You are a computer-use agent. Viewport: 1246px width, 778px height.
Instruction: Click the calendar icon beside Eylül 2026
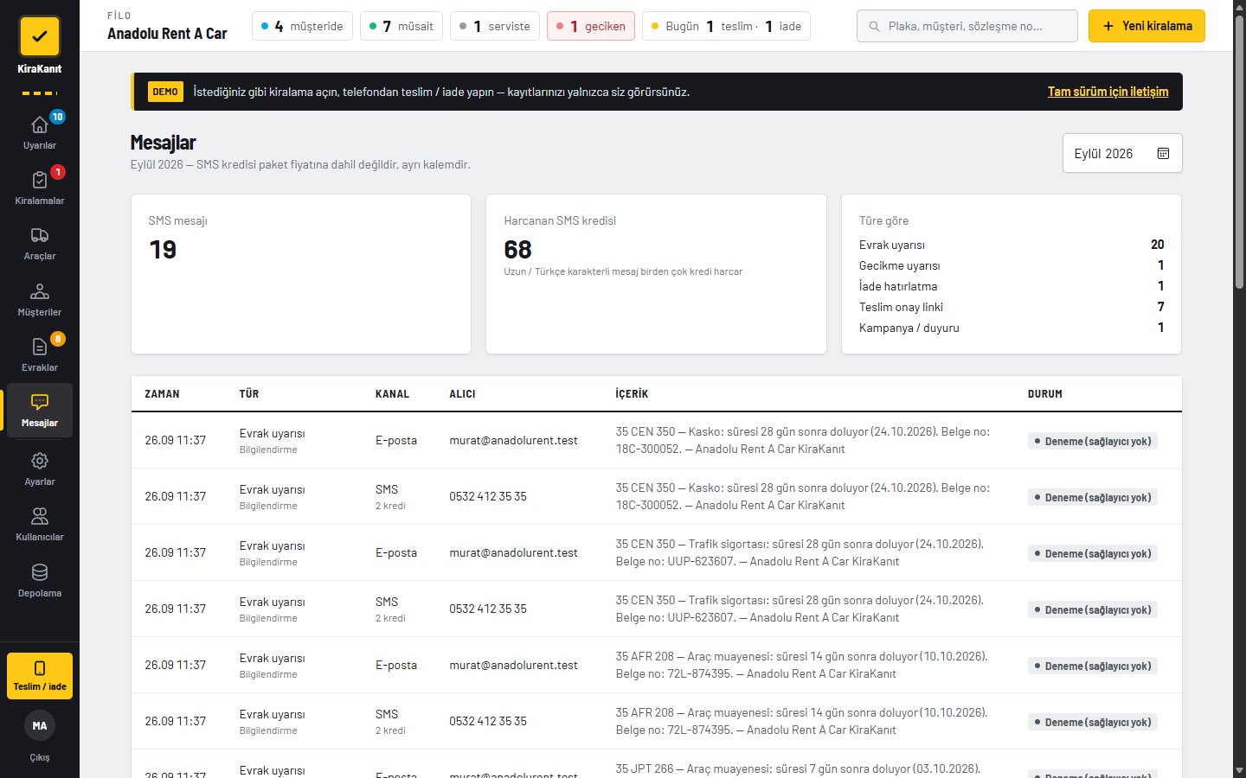(x=1163, y=153)
